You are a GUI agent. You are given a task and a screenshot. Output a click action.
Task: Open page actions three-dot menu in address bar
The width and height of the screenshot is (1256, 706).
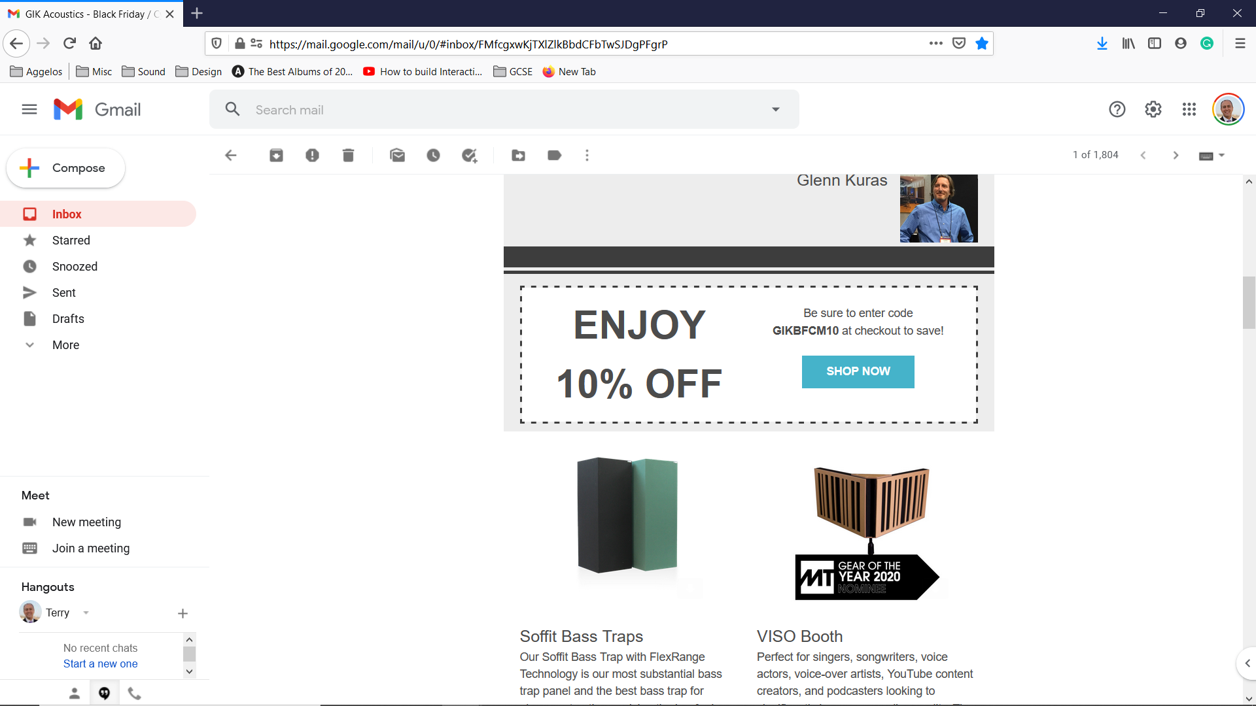click(935, 43)
